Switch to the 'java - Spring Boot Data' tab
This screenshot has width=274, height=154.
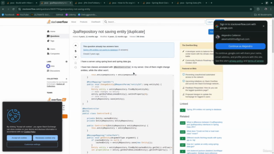click(x=158, y=3)
